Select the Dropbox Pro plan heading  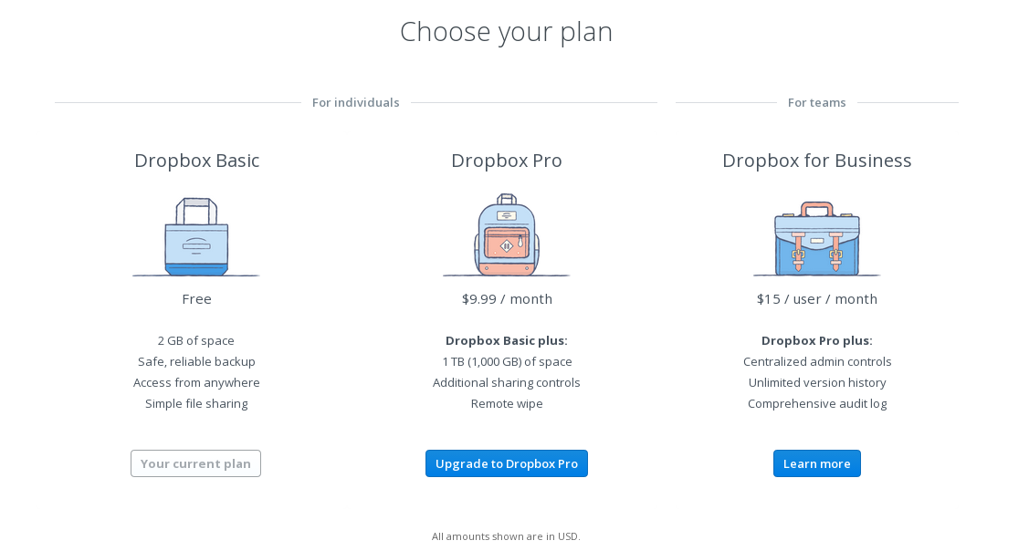(x=507, y=161)
